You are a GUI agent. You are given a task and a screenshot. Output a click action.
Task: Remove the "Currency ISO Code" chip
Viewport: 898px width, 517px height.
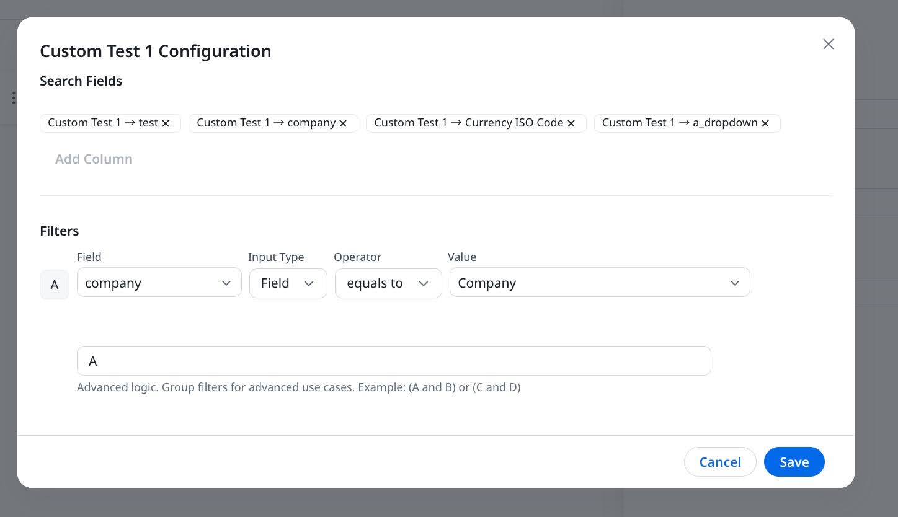[571, 123]
